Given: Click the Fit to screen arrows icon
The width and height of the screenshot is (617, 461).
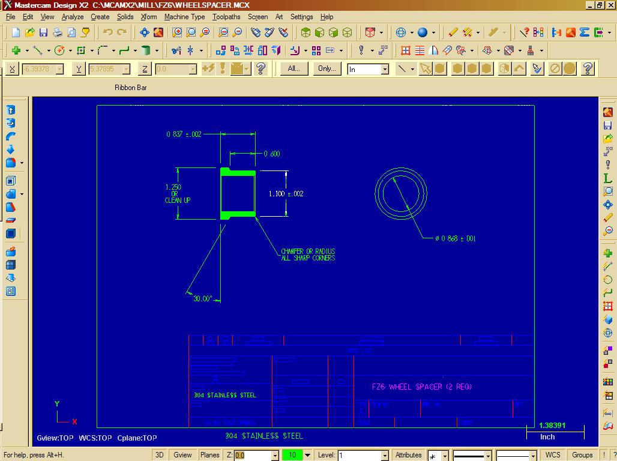Looking at the screenshot, I should coord(145,32).
